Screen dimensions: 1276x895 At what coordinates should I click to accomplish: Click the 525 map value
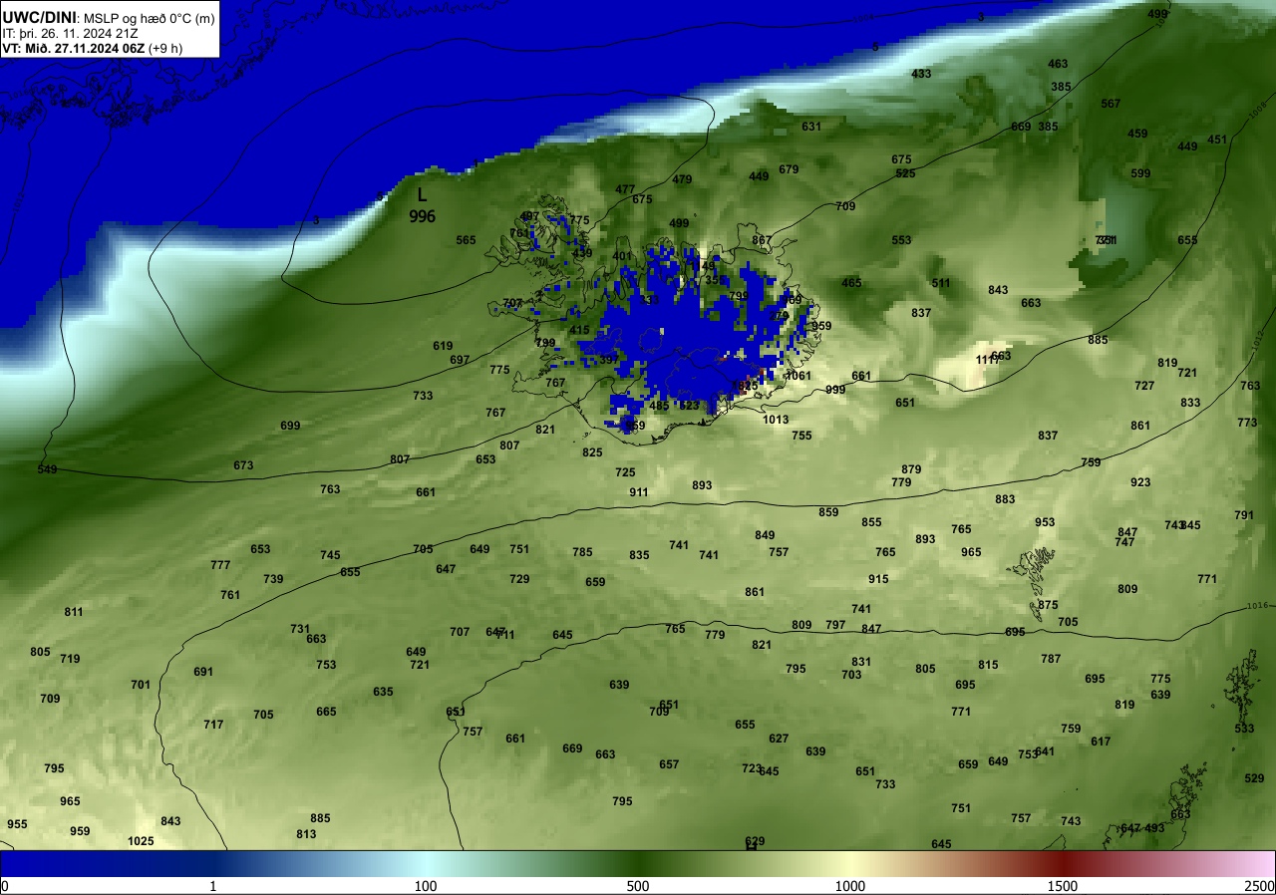click(905, 174)
